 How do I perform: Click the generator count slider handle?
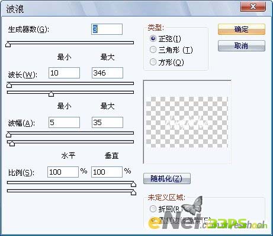[8, 44]
